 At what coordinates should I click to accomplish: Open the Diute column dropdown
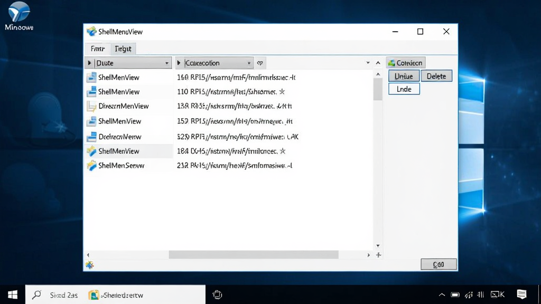coord(166,63)
